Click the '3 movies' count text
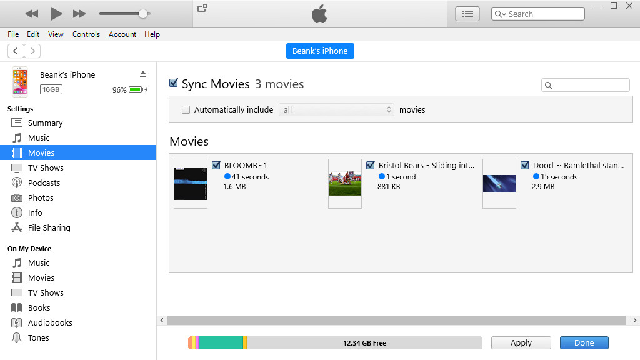 pos(279,84)
